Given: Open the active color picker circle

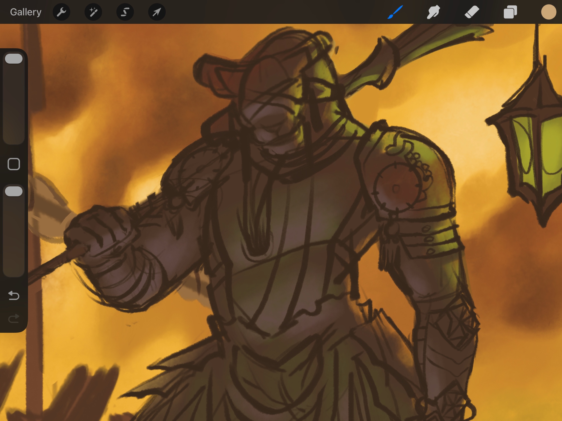Looking at the screenshot, I should [549, 12].
